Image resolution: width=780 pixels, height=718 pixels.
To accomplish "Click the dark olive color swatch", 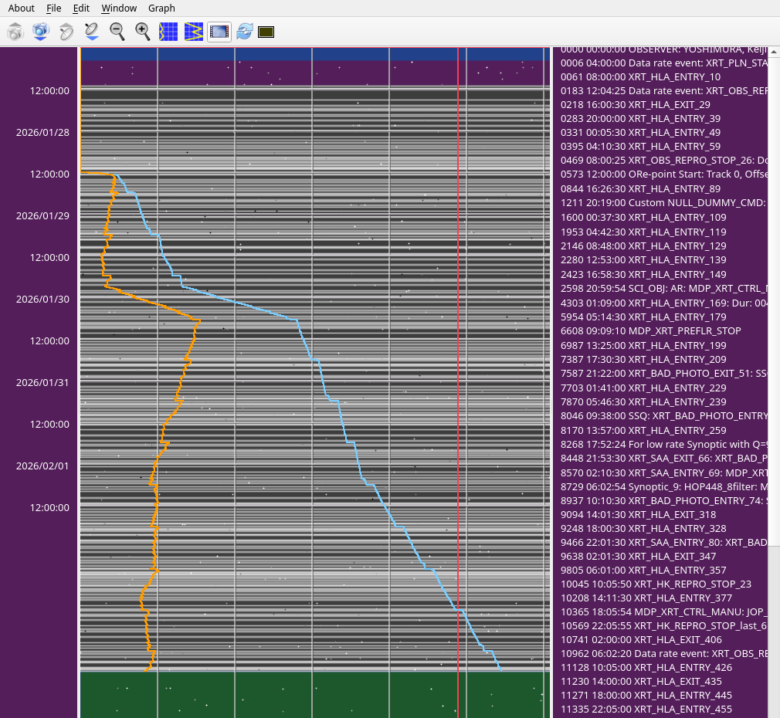I will point(266,32).
